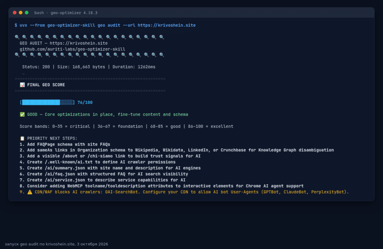Click step 6 "Create /ai/faq.json"
The width and height of the screenshot is (383, 249).
pyautogui.click(x=104, y=174)
